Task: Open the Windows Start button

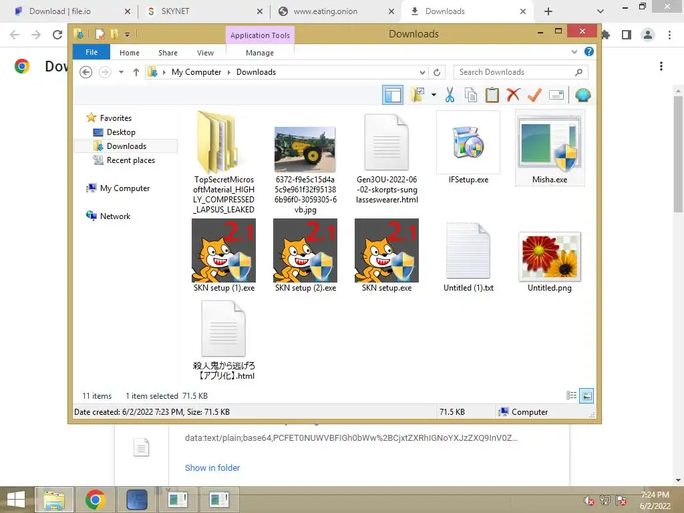Action: (16, 500)
